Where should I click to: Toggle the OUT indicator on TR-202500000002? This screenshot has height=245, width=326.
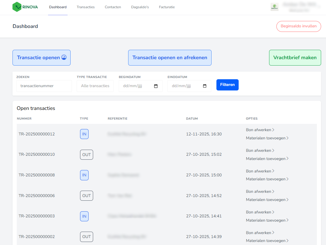(86, 237)
